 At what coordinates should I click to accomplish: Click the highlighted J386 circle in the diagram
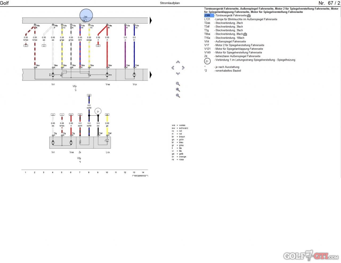coord(86,15)
